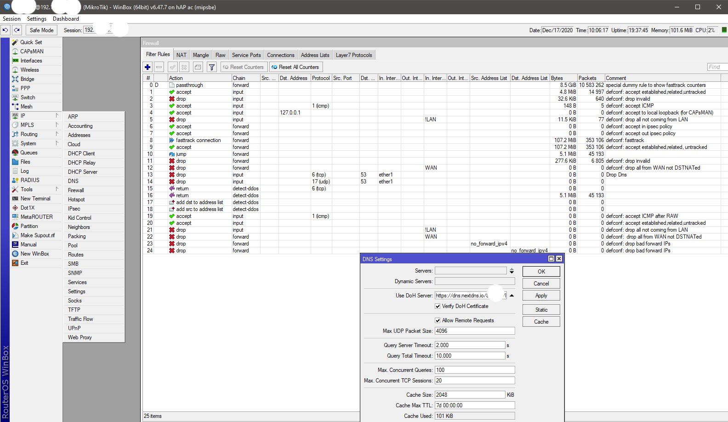728x422 pixels.
Task: Click the filter funnel icon in firewall toolbar
Action: pos(212,67)
